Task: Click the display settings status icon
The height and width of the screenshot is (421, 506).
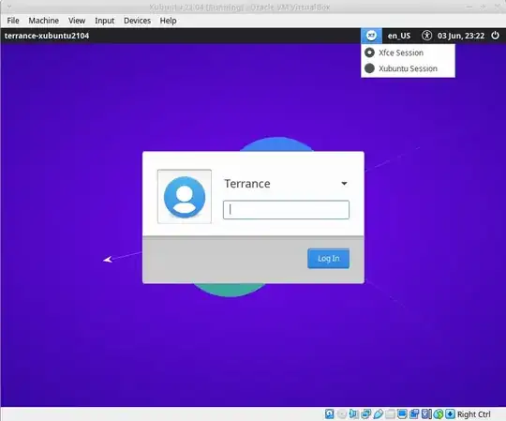Action: point(402,413)
